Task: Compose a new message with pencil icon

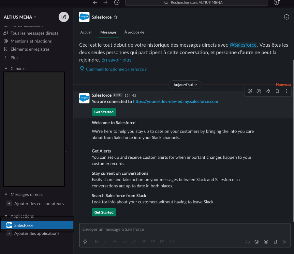Action: [64, 17]
